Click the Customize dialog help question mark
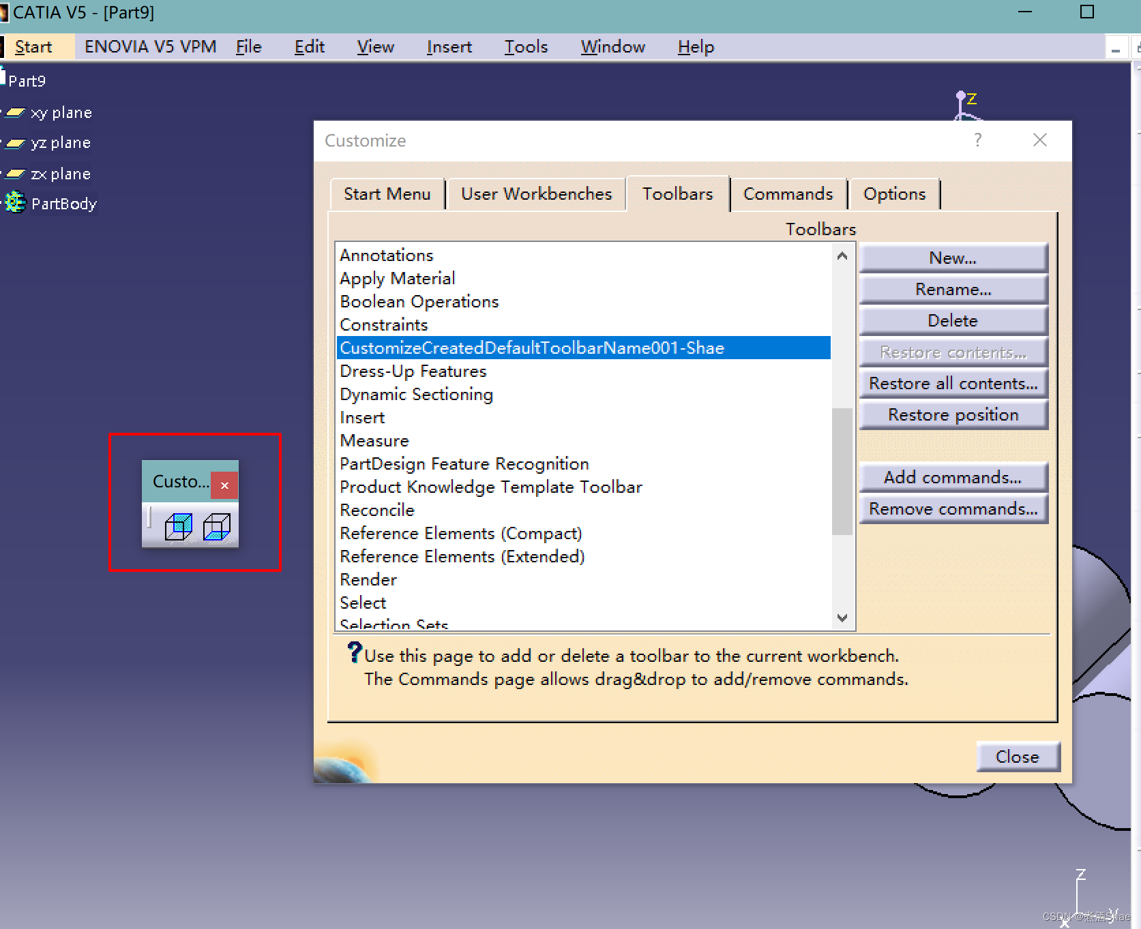 coord(978,140)
